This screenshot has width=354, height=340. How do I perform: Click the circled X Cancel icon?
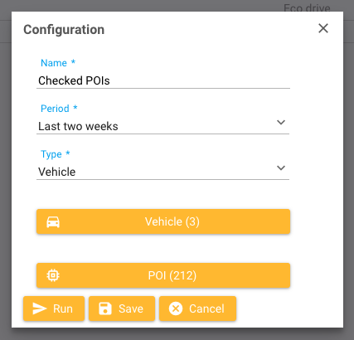pyautogui.click(x=176, y=308)
